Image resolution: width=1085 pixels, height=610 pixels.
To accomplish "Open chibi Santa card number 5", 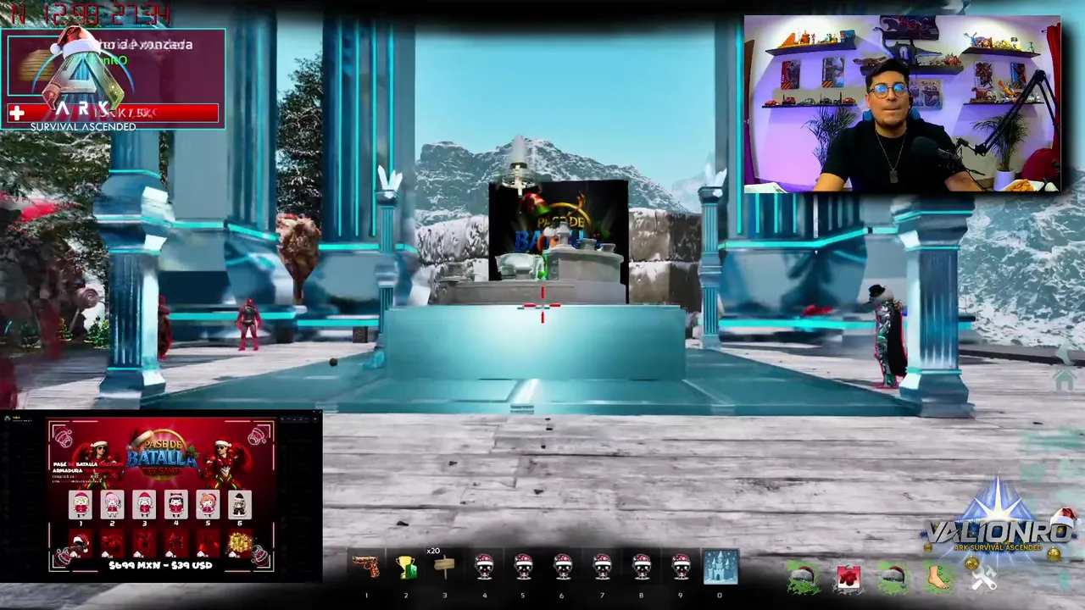I will tap(208, 505).
